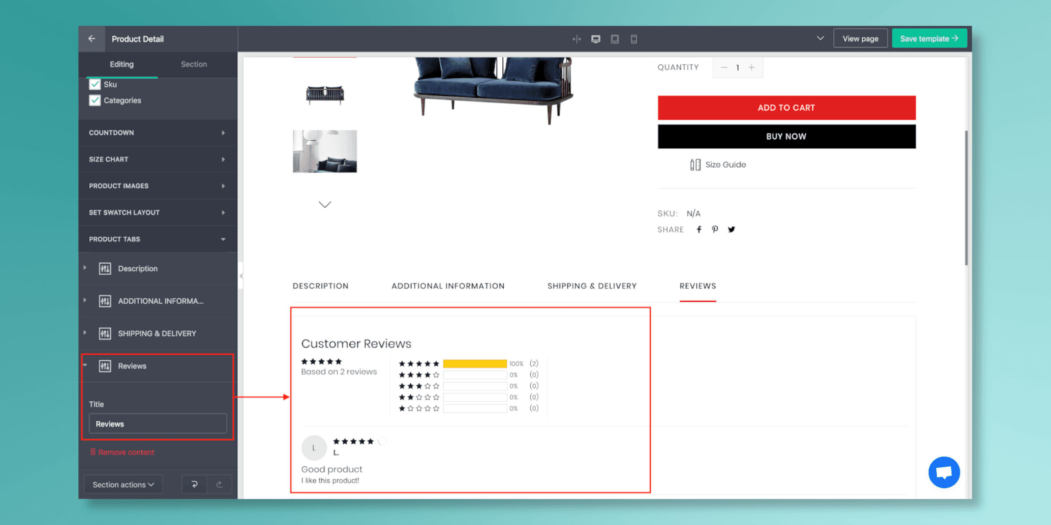The width and height of the screenshot is (1051, 525).
Task: Uncheck the Sku checkbox
Action: tap(95, 84)
